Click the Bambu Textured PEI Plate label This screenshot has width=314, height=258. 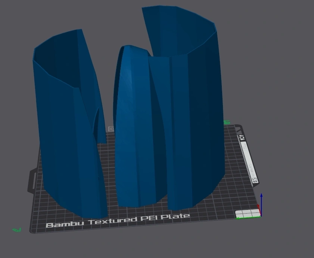118,221
